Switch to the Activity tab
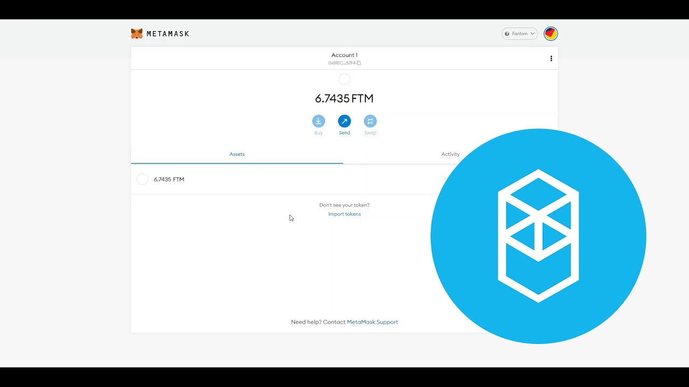The image size is (689, 387). [x=450, y=154]
